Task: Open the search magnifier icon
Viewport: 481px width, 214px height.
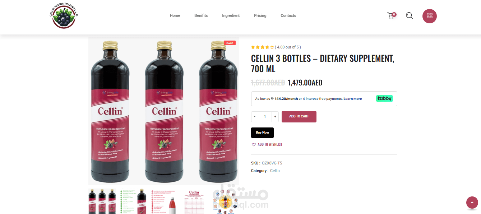Action: pyautogui.click(x=409, y=16)
